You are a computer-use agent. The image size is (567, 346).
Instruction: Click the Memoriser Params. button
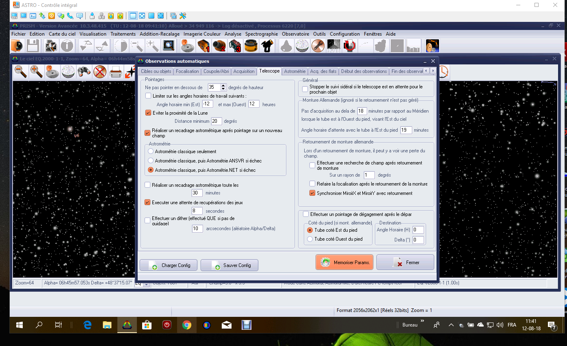click(344, 263)
